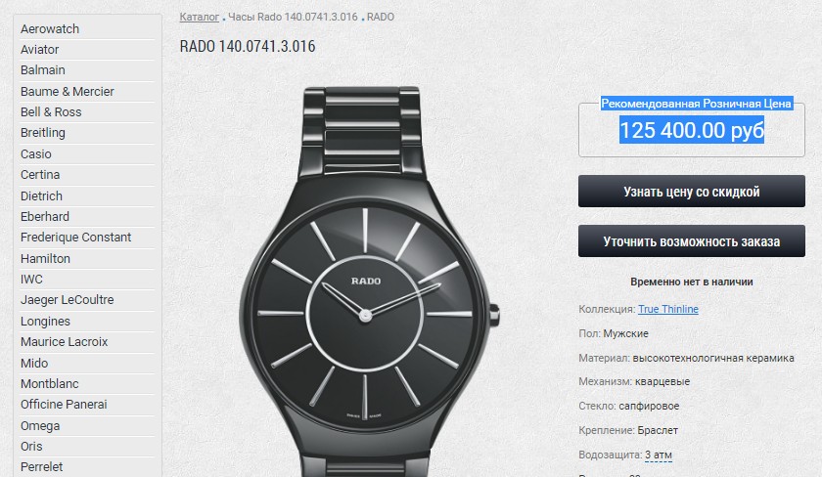Open the Hamilton brand page
The image size is (822, 477).
point(45,259)
